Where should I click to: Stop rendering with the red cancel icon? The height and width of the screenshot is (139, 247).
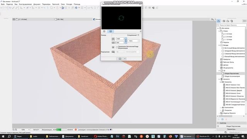76,130
